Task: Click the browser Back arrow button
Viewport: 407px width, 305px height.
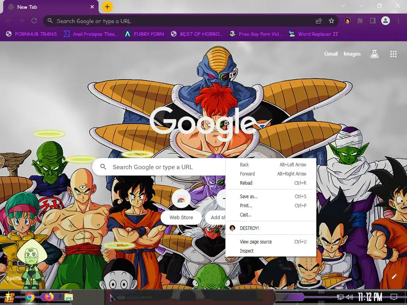Action: [9, 21]
